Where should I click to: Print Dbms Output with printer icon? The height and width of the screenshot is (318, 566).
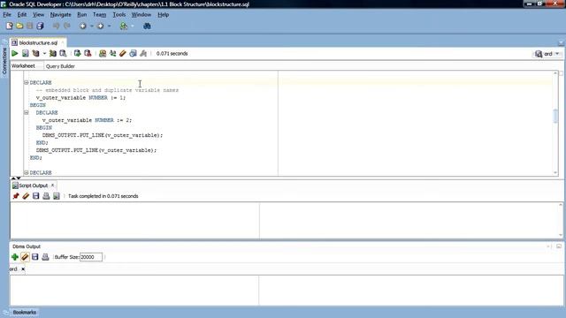coord(45,257)
